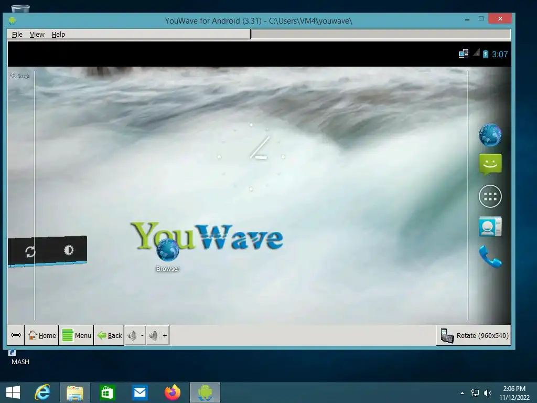Open the Help menu
Image resolution: width=537 pixels, height=403 pixels.
[x=58, y=34]
